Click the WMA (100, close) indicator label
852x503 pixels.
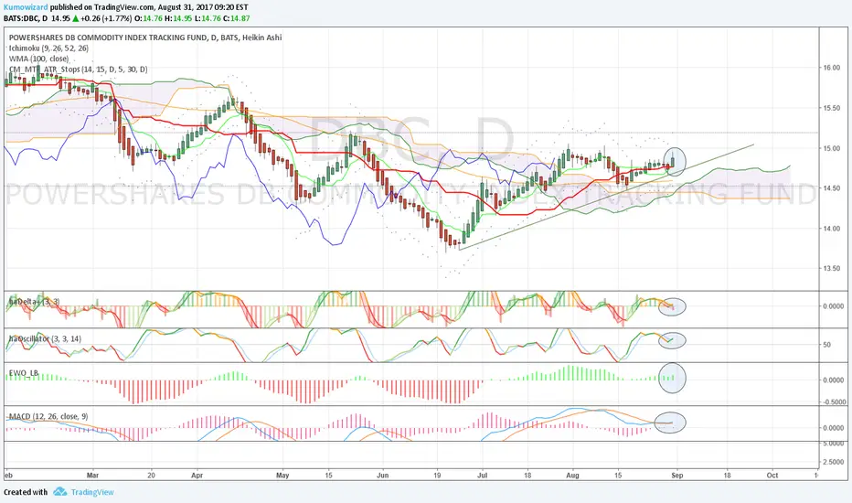[38, 59]
